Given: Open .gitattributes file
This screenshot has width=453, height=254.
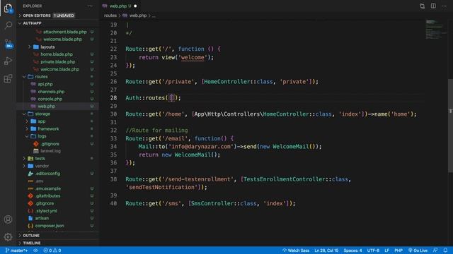Looking at the screenshot, I should (x=47, y=196).
